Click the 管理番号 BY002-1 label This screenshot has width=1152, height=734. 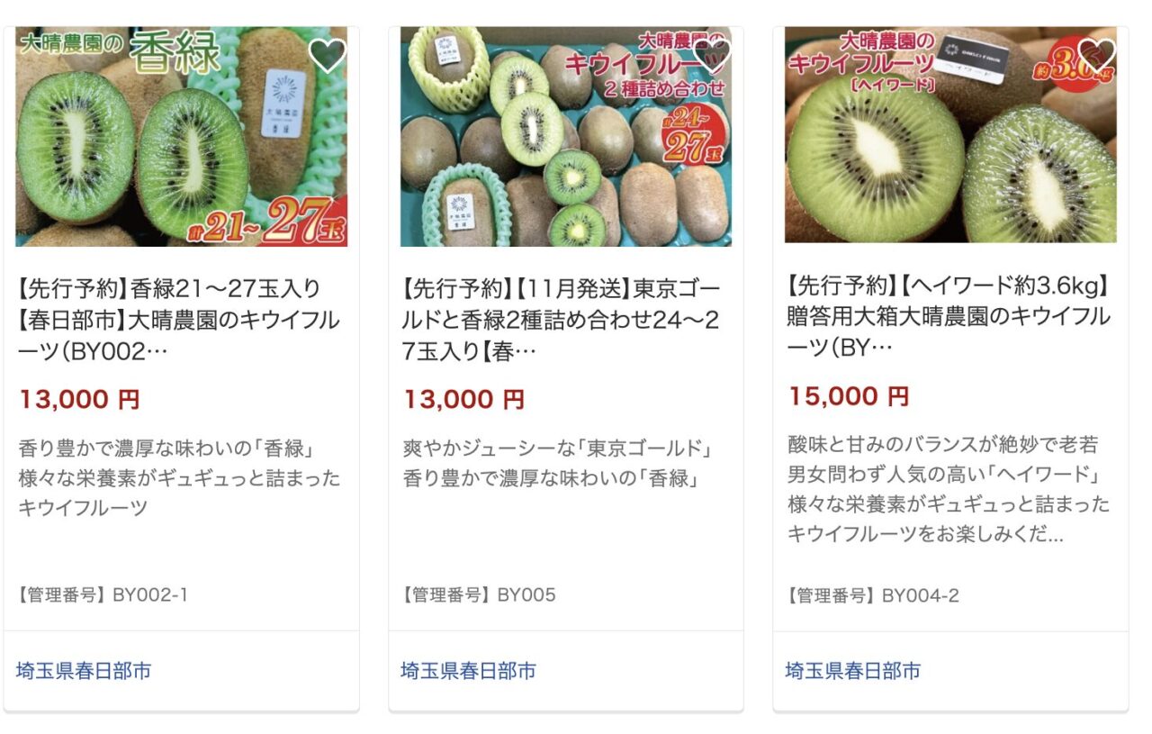click(x=103, y=595)
